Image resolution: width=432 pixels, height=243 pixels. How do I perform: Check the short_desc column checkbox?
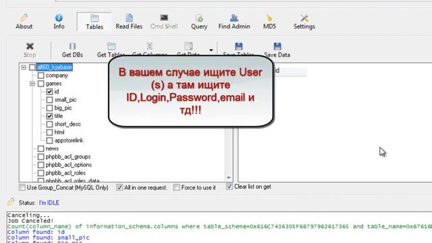click(x=49, y=124)
